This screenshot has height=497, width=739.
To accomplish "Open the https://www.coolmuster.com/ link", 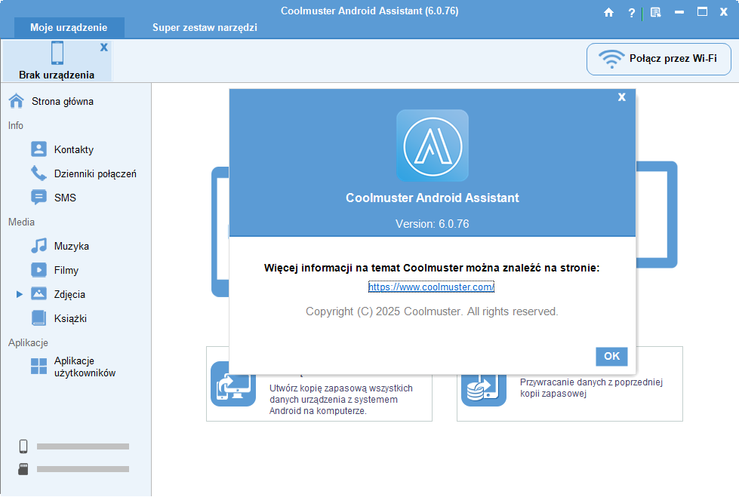I will coord(431,287).
